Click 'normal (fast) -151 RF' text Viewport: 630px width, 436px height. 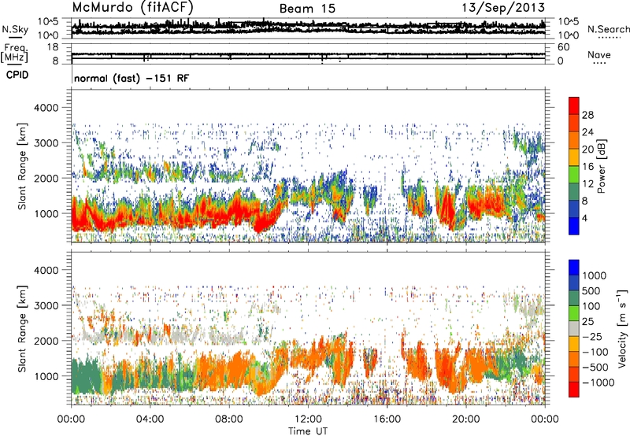132,78
